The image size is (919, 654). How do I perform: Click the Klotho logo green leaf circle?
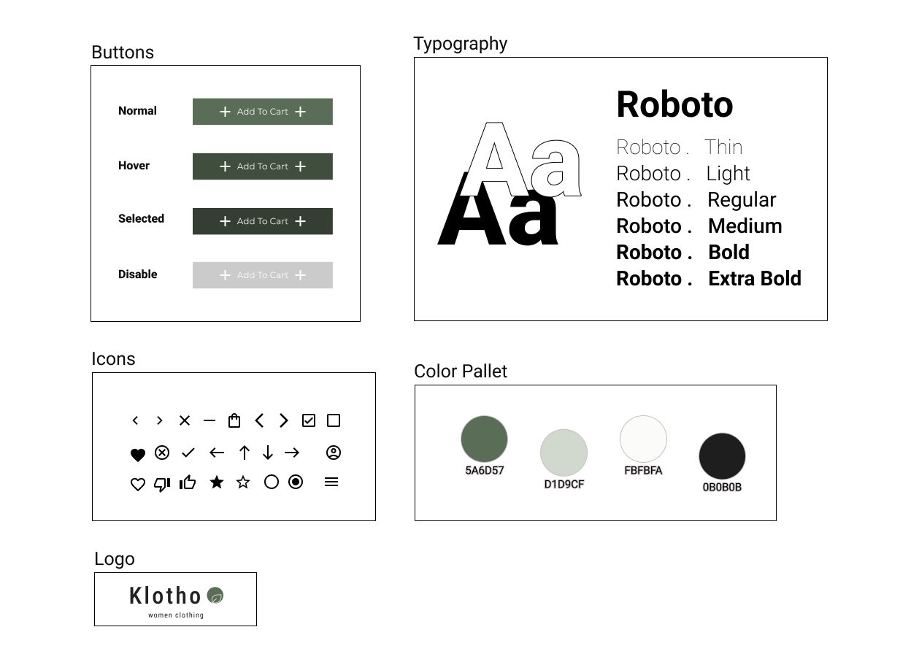click(215, 596)
